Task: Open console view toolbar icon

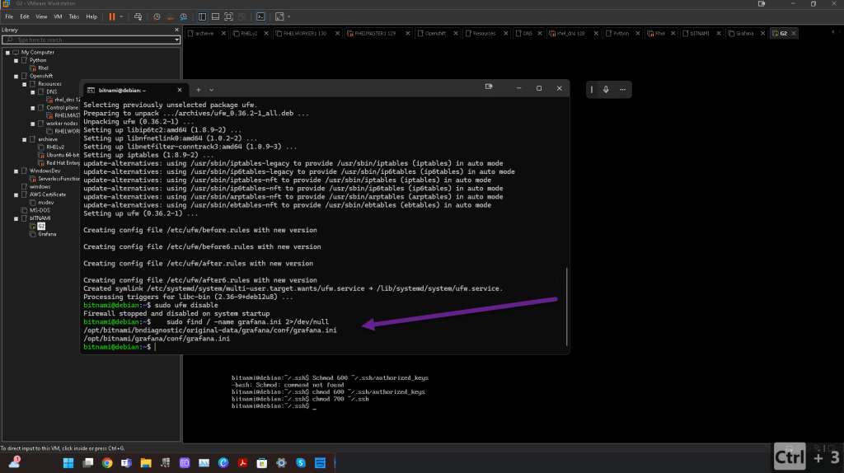Action: [x=260, y=16]
